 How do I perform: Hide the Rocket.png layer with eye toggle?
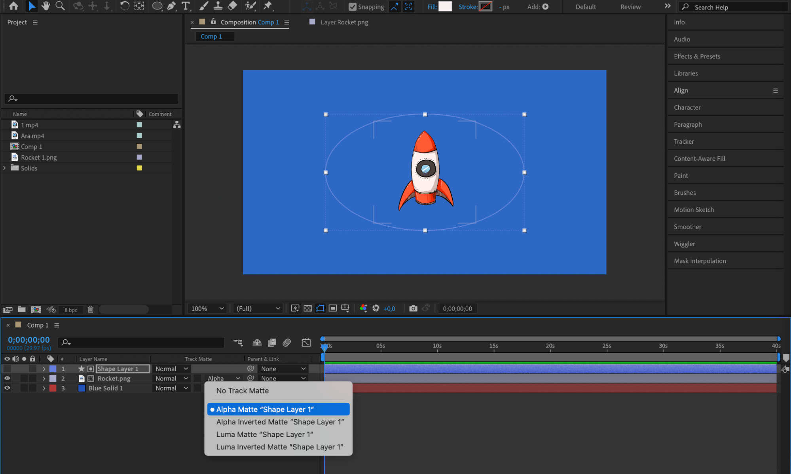[x=7, y=379]
